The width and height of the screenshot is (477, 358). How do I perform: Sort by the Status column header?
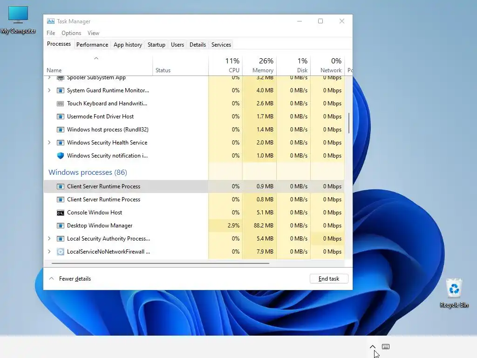click(181, 65)
